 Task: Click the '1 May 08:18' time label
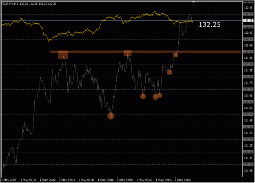(x=106, y=180)
